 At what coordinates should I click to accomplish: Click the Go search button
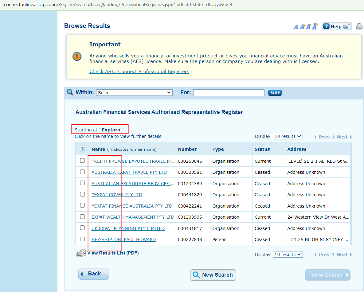point(275,93)
